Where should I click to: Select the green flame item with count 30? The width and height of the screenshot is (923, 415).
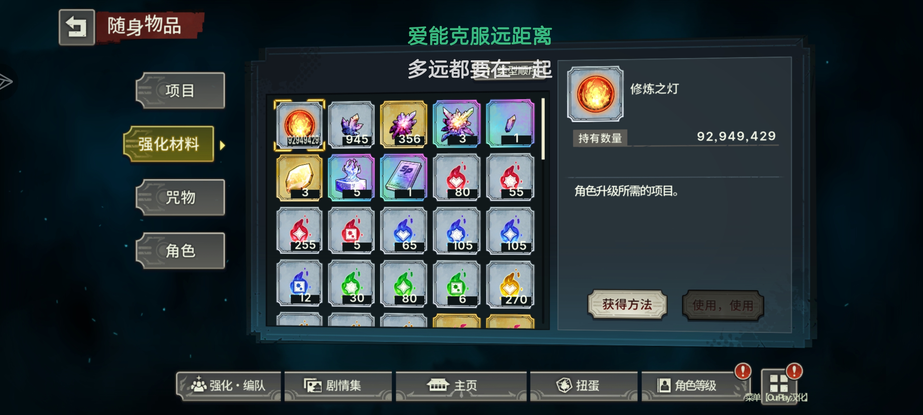(351, 284)
